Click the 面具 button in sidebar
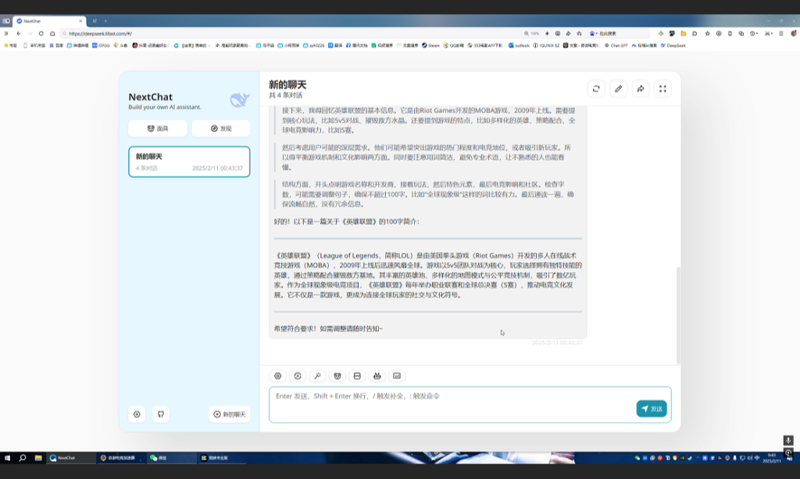 pos(158,129)
